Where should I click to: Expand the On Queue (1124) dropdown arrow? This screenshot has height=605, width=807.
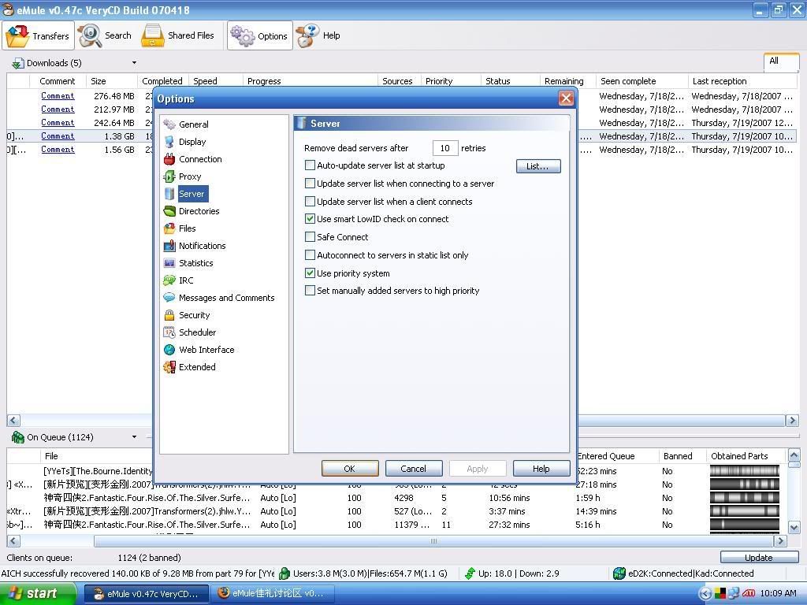click(x=134, y=436)
